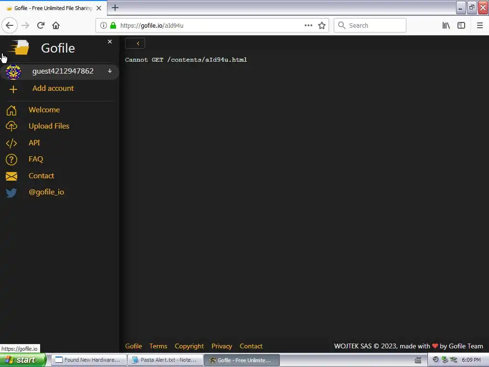Viewport: 489px width, 367px height.
Task: Show site information via info icon
Action: 104,26
